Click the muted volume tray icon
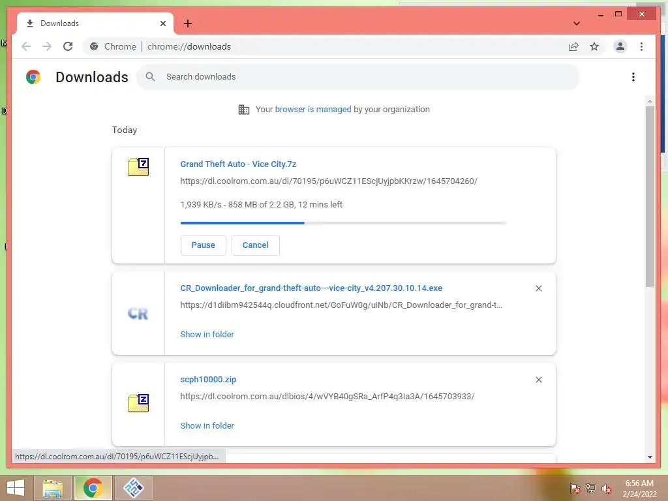This screenshot has width=668, height=501. [x=607, y=489]
